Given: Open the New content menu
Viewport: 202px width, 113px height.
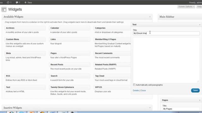Looking at the screenshot, I should pos(28,3).
